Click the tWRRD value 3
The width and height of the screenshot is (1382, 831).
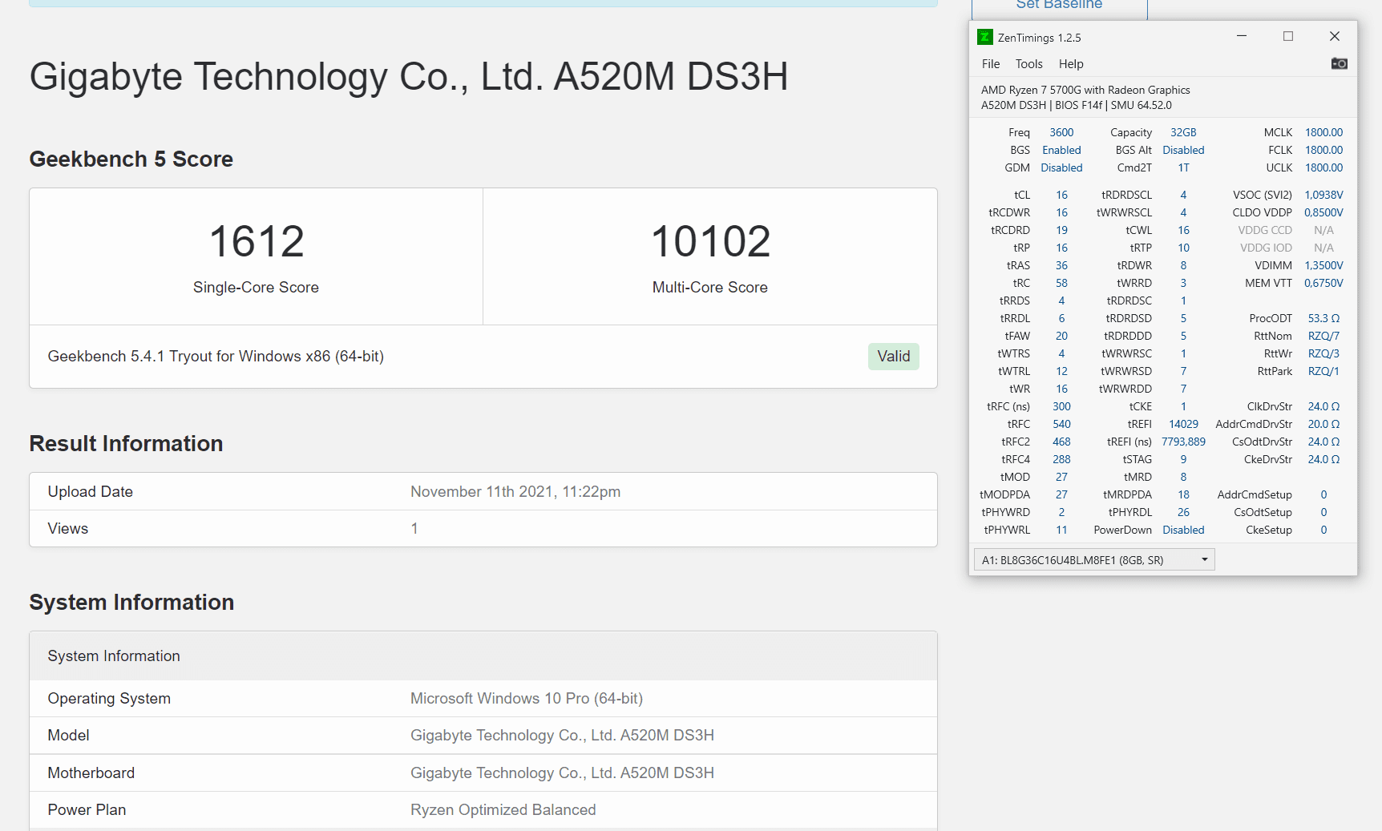click(x=1183, y=283)
